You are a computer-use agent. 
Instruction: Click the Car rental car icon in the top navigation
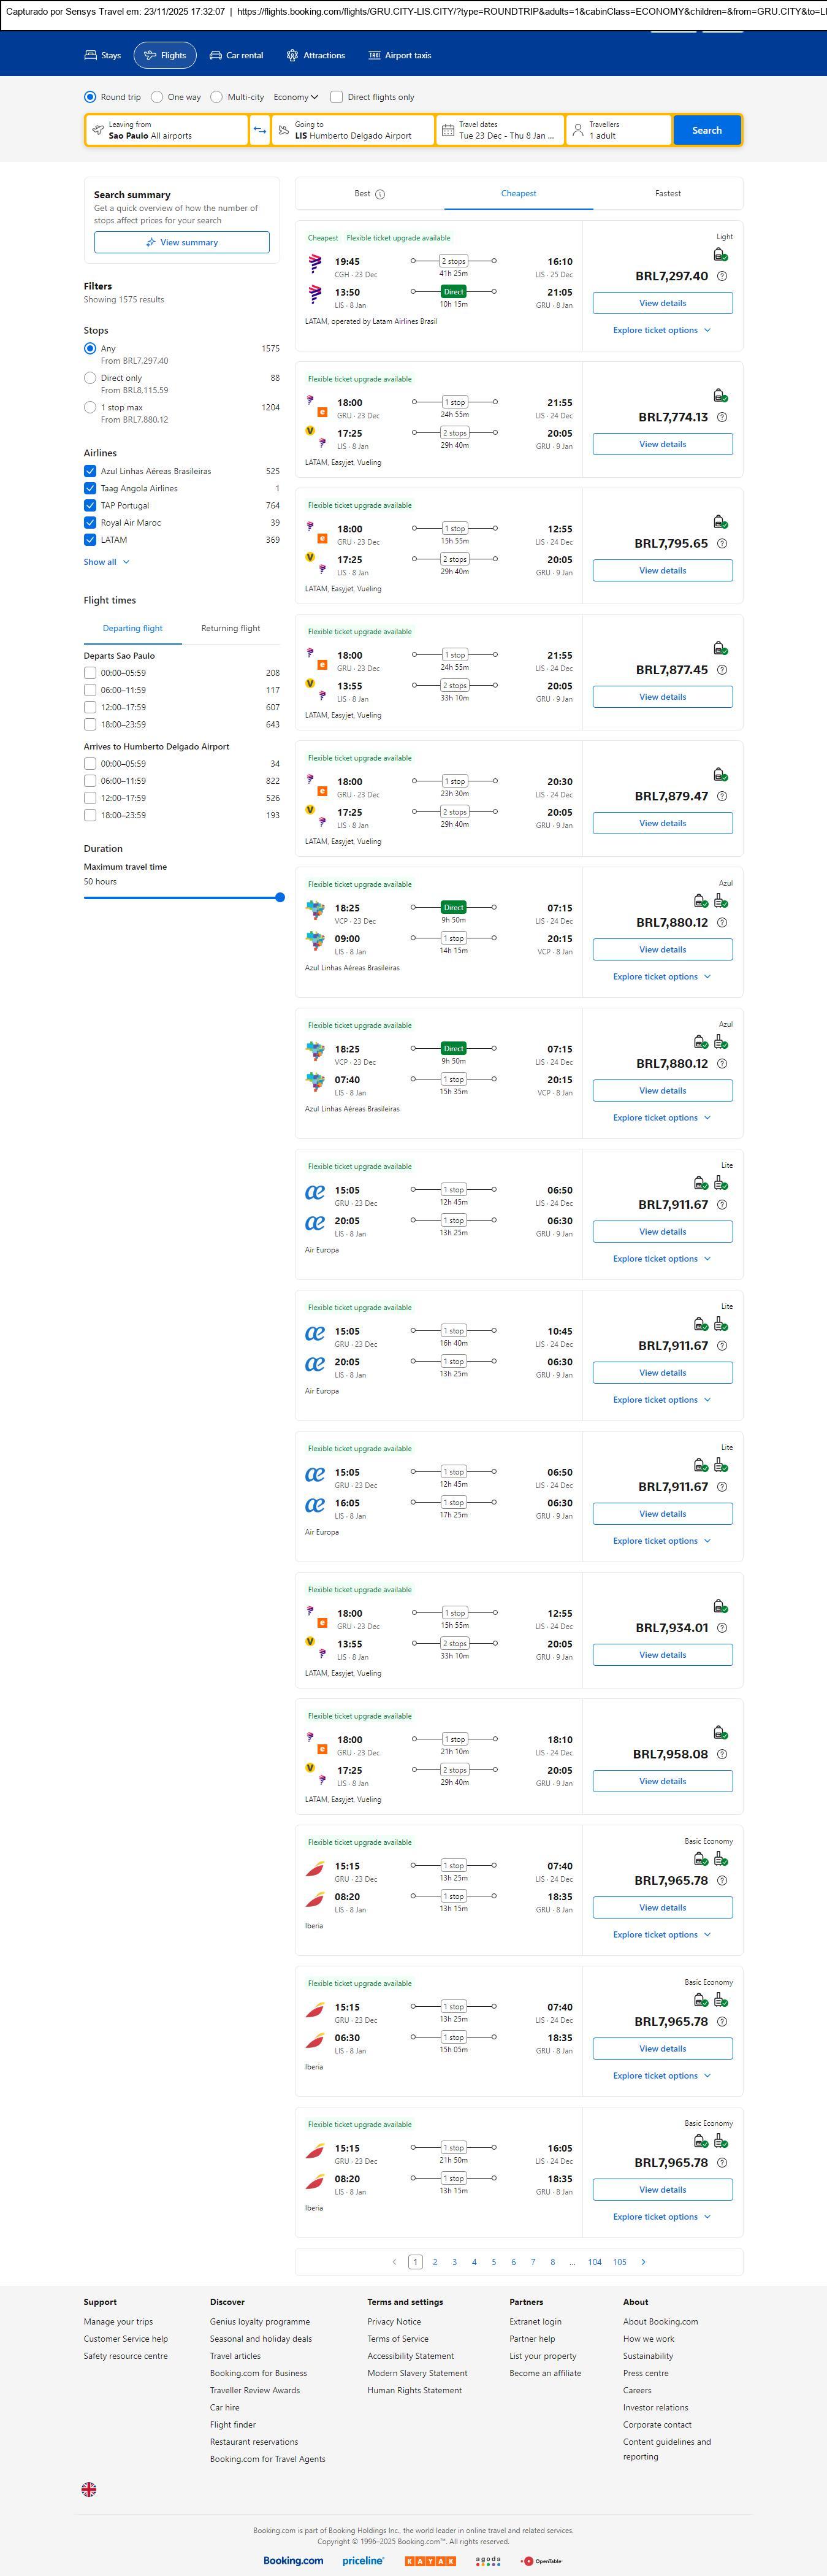tap(215, 56)
